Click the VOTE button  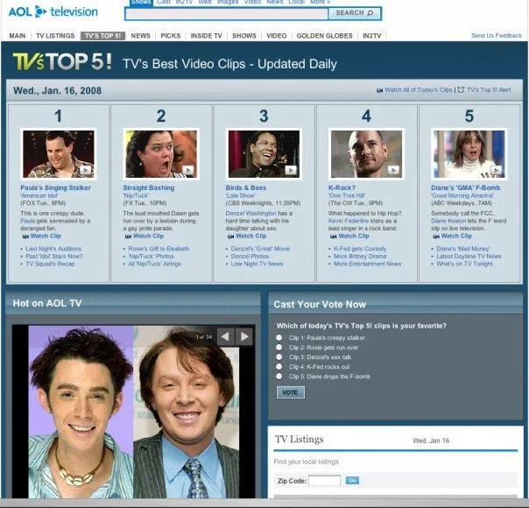click(290, 392)
